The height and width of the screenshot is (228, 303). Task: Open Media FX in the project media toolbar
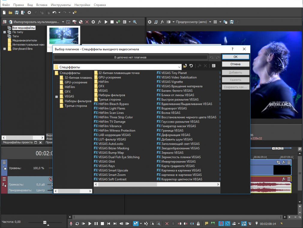pyautogui.click(x=100, y=22)
